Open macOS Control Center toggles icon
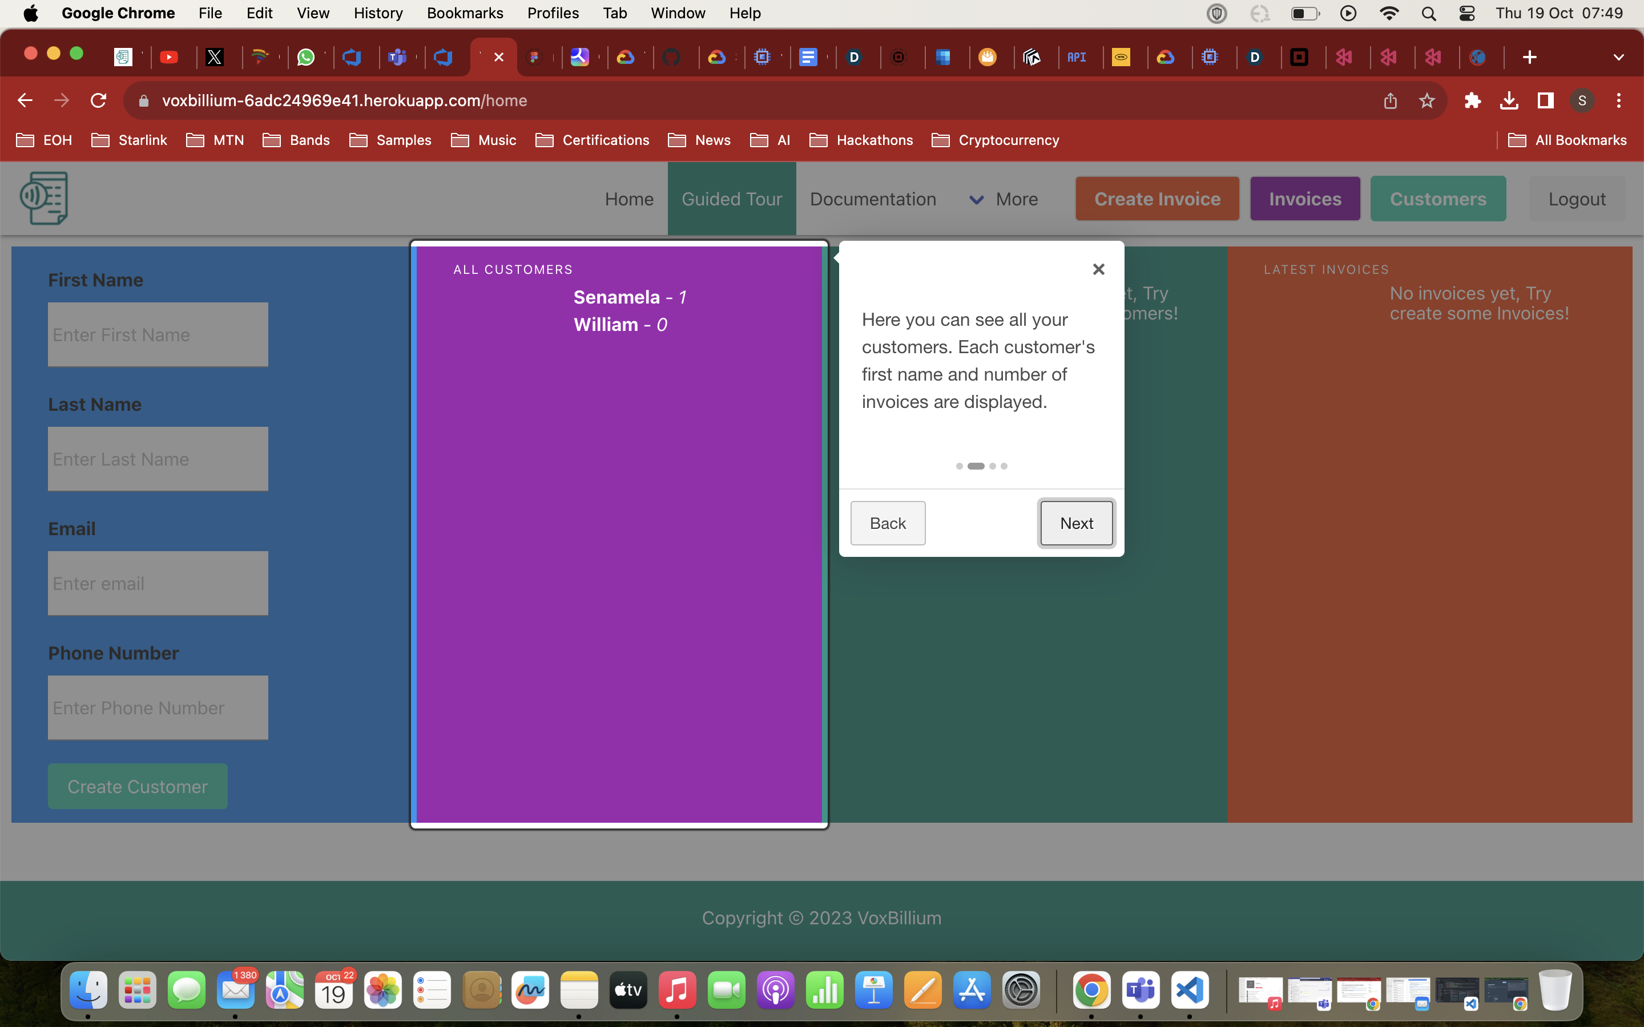Viewport: 1644px width, 1027px height. click(1466, 14)
